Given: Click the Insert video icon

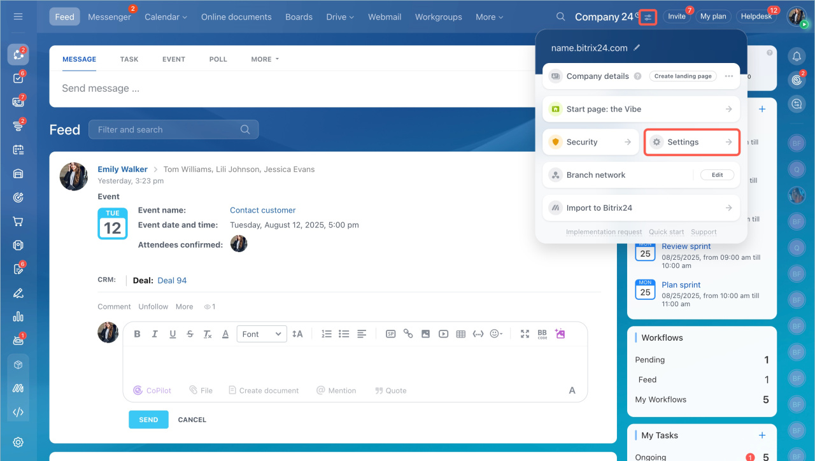Looking at the screenshot, I should pos(443,333).
